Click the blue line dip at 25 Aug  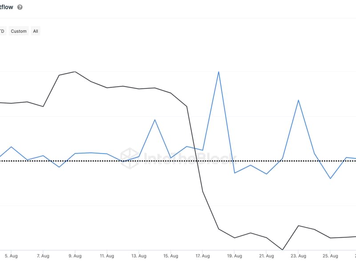pyautogui.click(x=330, y=178)
